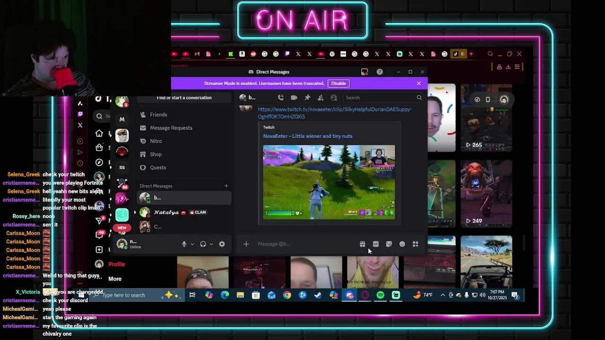Image resolution: width=605 pixels, height=340 pixels.
Task: Open new browser tab plus button
Action: point(471,54)
